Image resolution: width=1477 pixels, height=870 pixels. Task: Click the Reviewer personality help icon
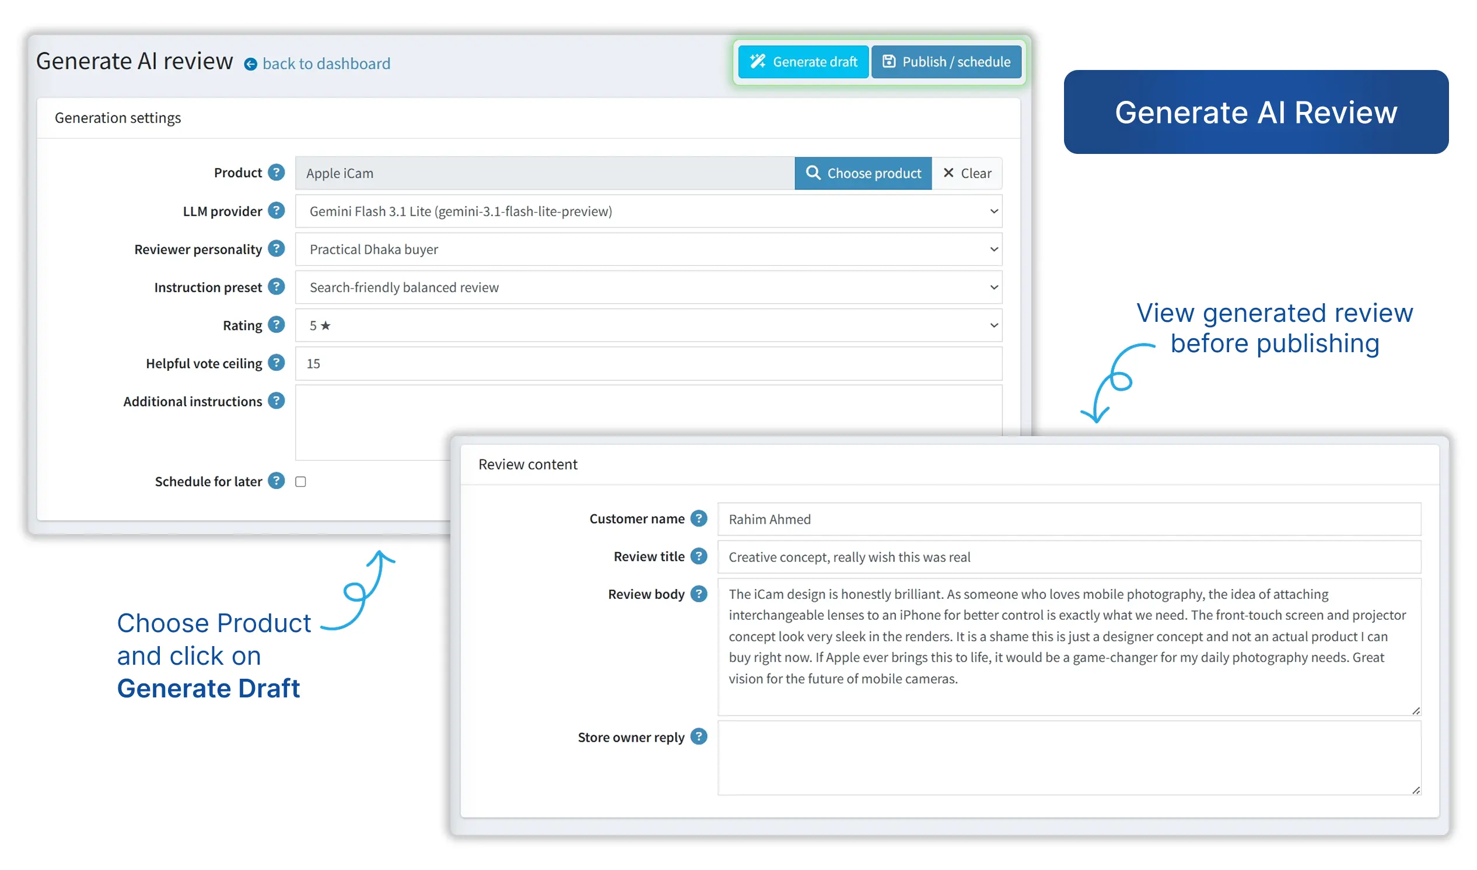click(276, 248)
